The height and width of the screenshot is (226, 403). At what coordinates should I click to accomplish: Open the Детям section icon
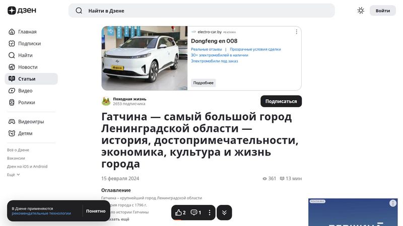pyautogui.click(x=12, y=133)
